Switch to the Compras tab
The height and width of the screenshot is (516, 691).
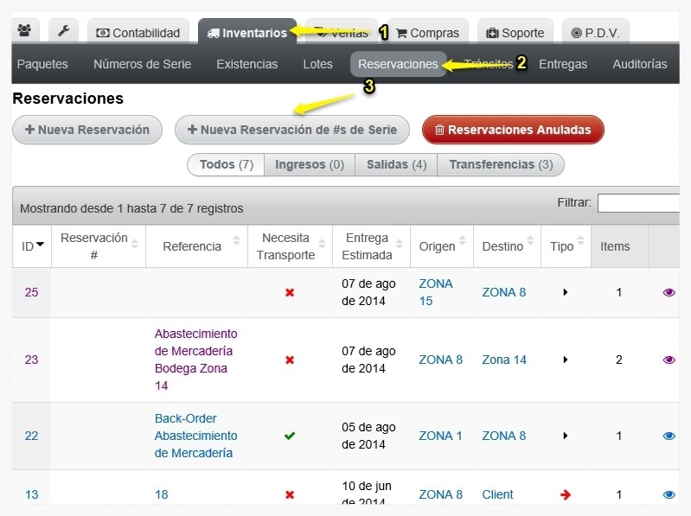[x=427, y=33]
